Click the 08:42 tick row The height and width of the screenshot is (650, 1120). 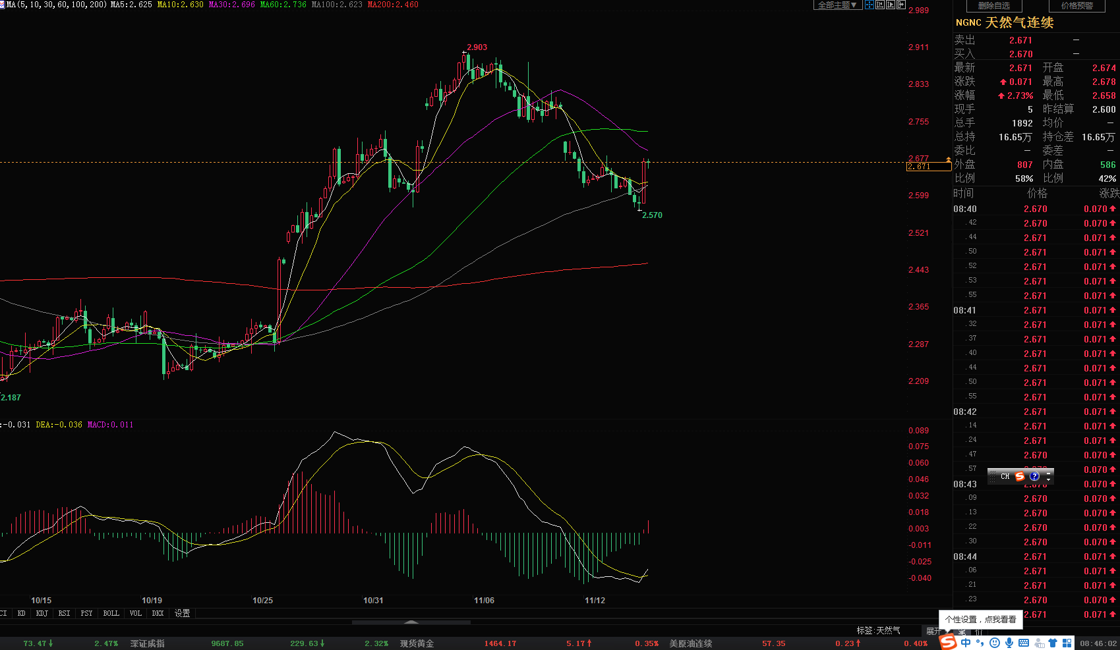tap(1036, 412)
